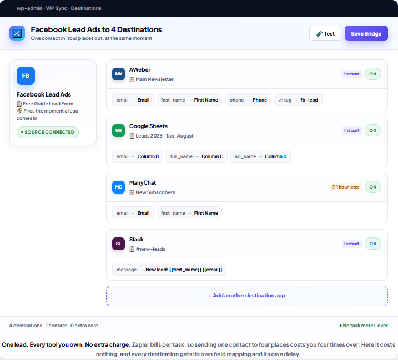This screenshot has height=360, width=398.
Task: Click the FB Facebook Lead Ads icon
Action: click(26, 75)
